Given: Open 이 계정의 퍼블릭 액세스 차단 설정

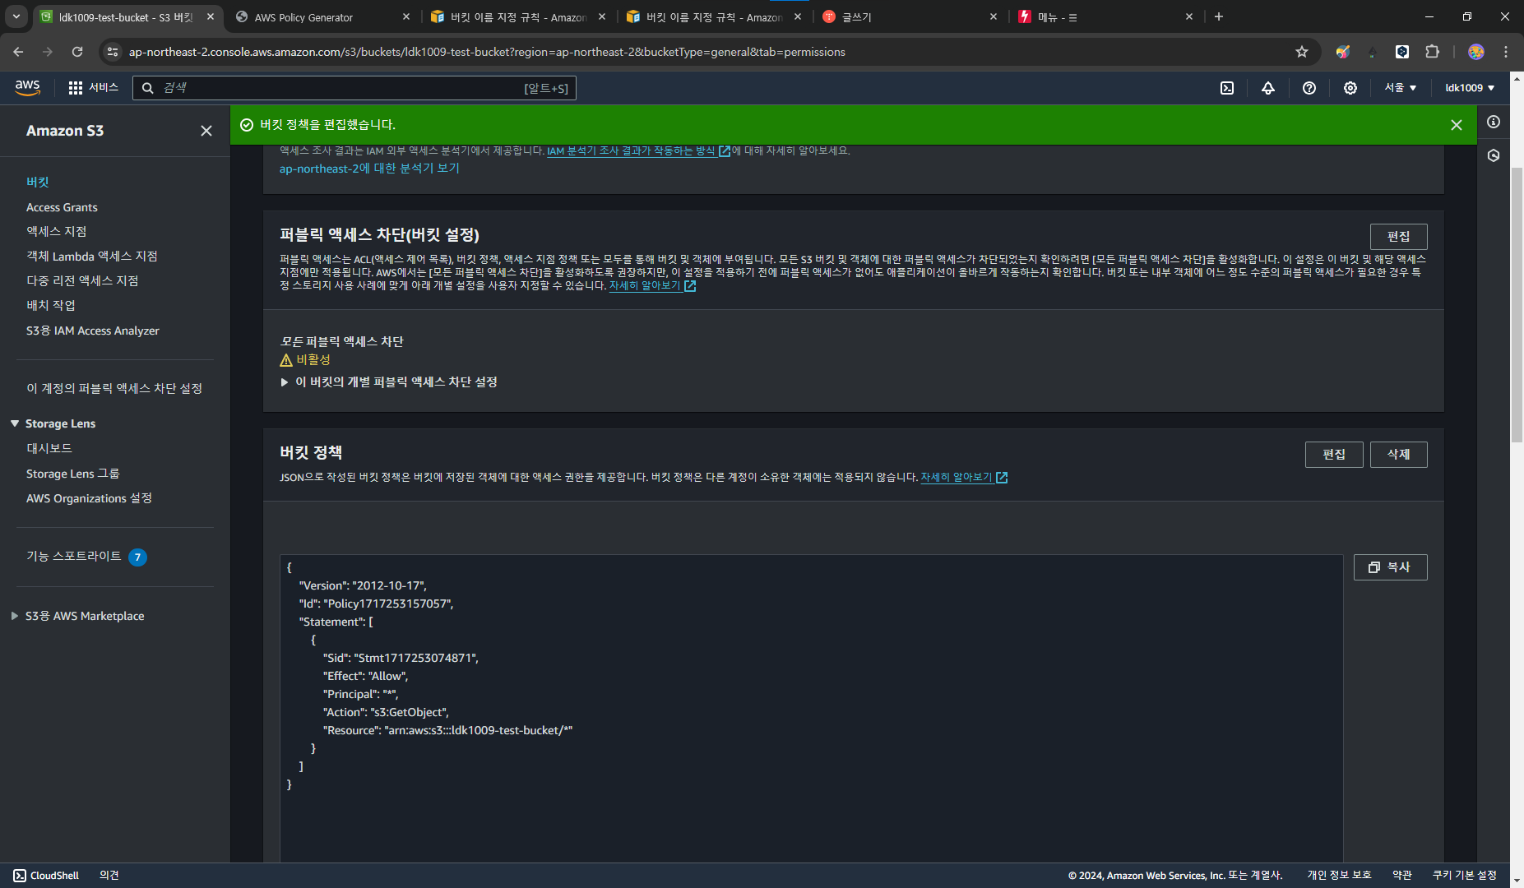Looking at the screenshot, I should click(x=114, y=388).
